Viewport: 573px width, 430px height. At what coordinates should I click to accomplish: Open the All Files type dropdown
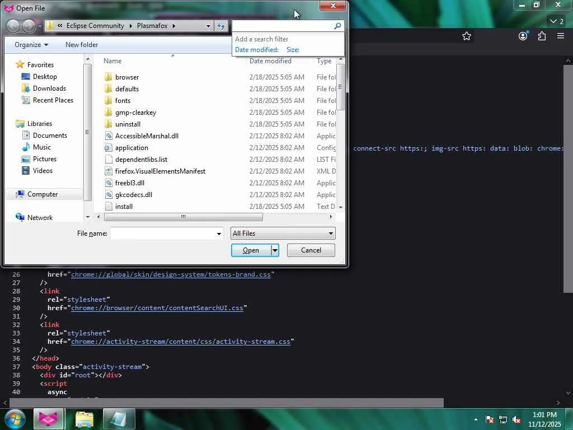[x=283, y=233]
